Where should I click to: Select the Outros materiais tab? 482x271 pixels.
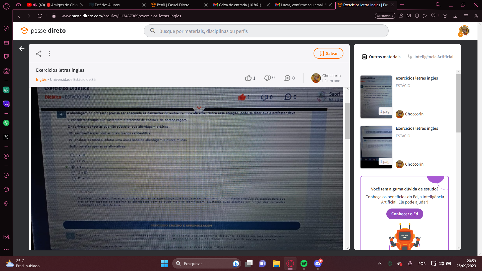coord(381,57)
